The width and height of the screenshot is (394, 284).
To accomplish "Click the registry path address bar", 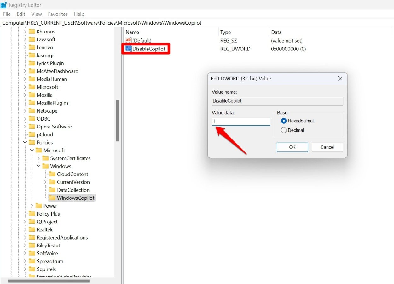I will coord(197,23).
